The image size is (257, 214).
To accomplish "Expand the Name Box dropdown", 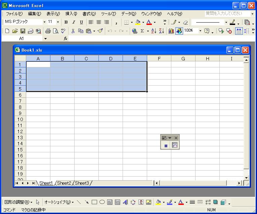I will [x=45, y=39].
